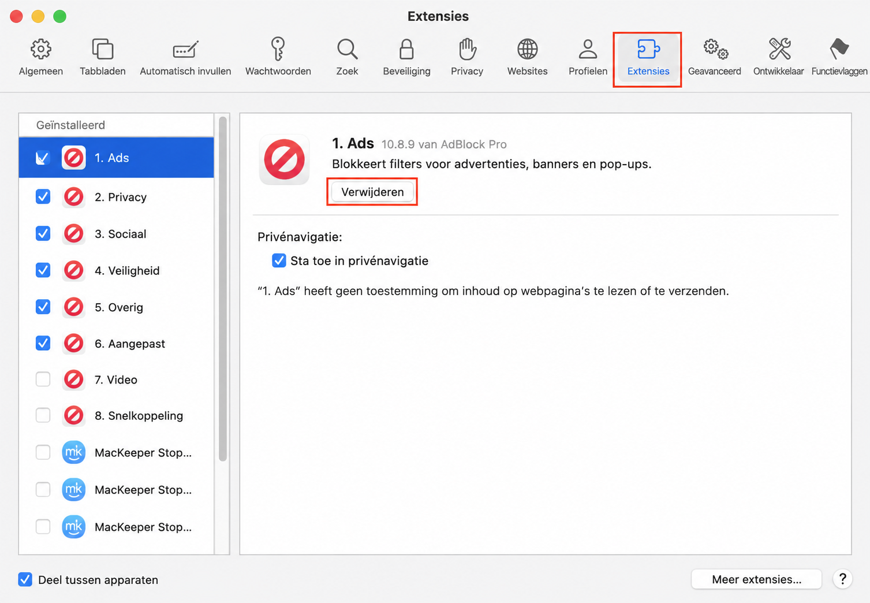Click the 3. Sociaal blocker icon
Viewport: 870px width, 603px height.
(74, 234)
